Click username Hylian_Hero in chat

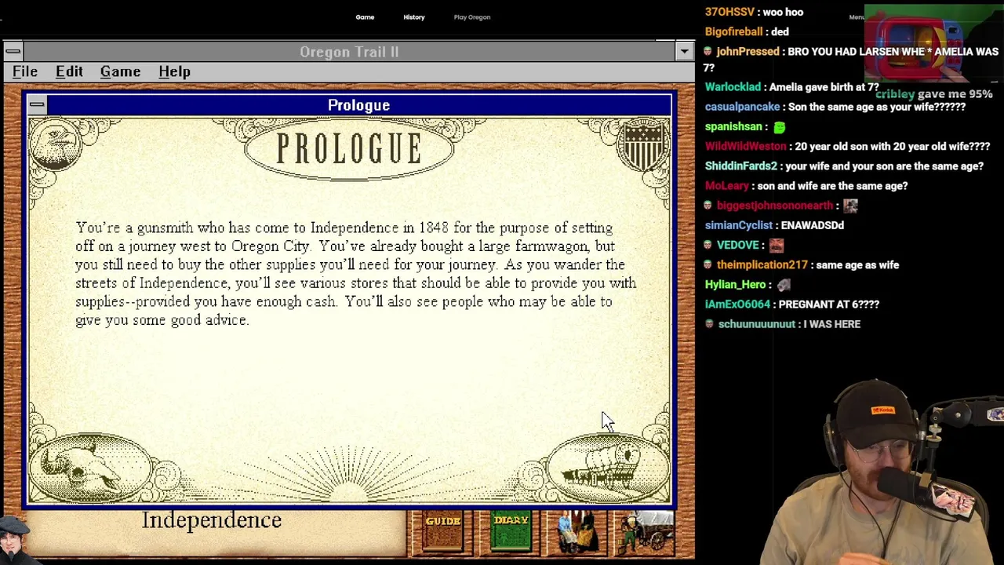tap(735, 284)
